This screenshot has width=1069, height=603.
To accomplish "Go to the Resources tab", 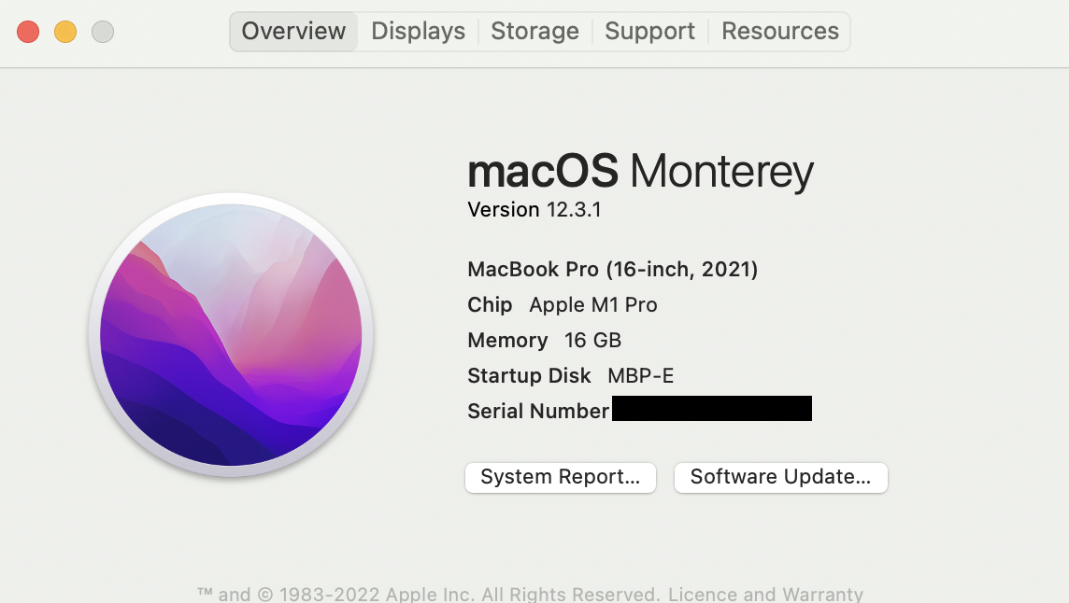I will pos(779,32).
